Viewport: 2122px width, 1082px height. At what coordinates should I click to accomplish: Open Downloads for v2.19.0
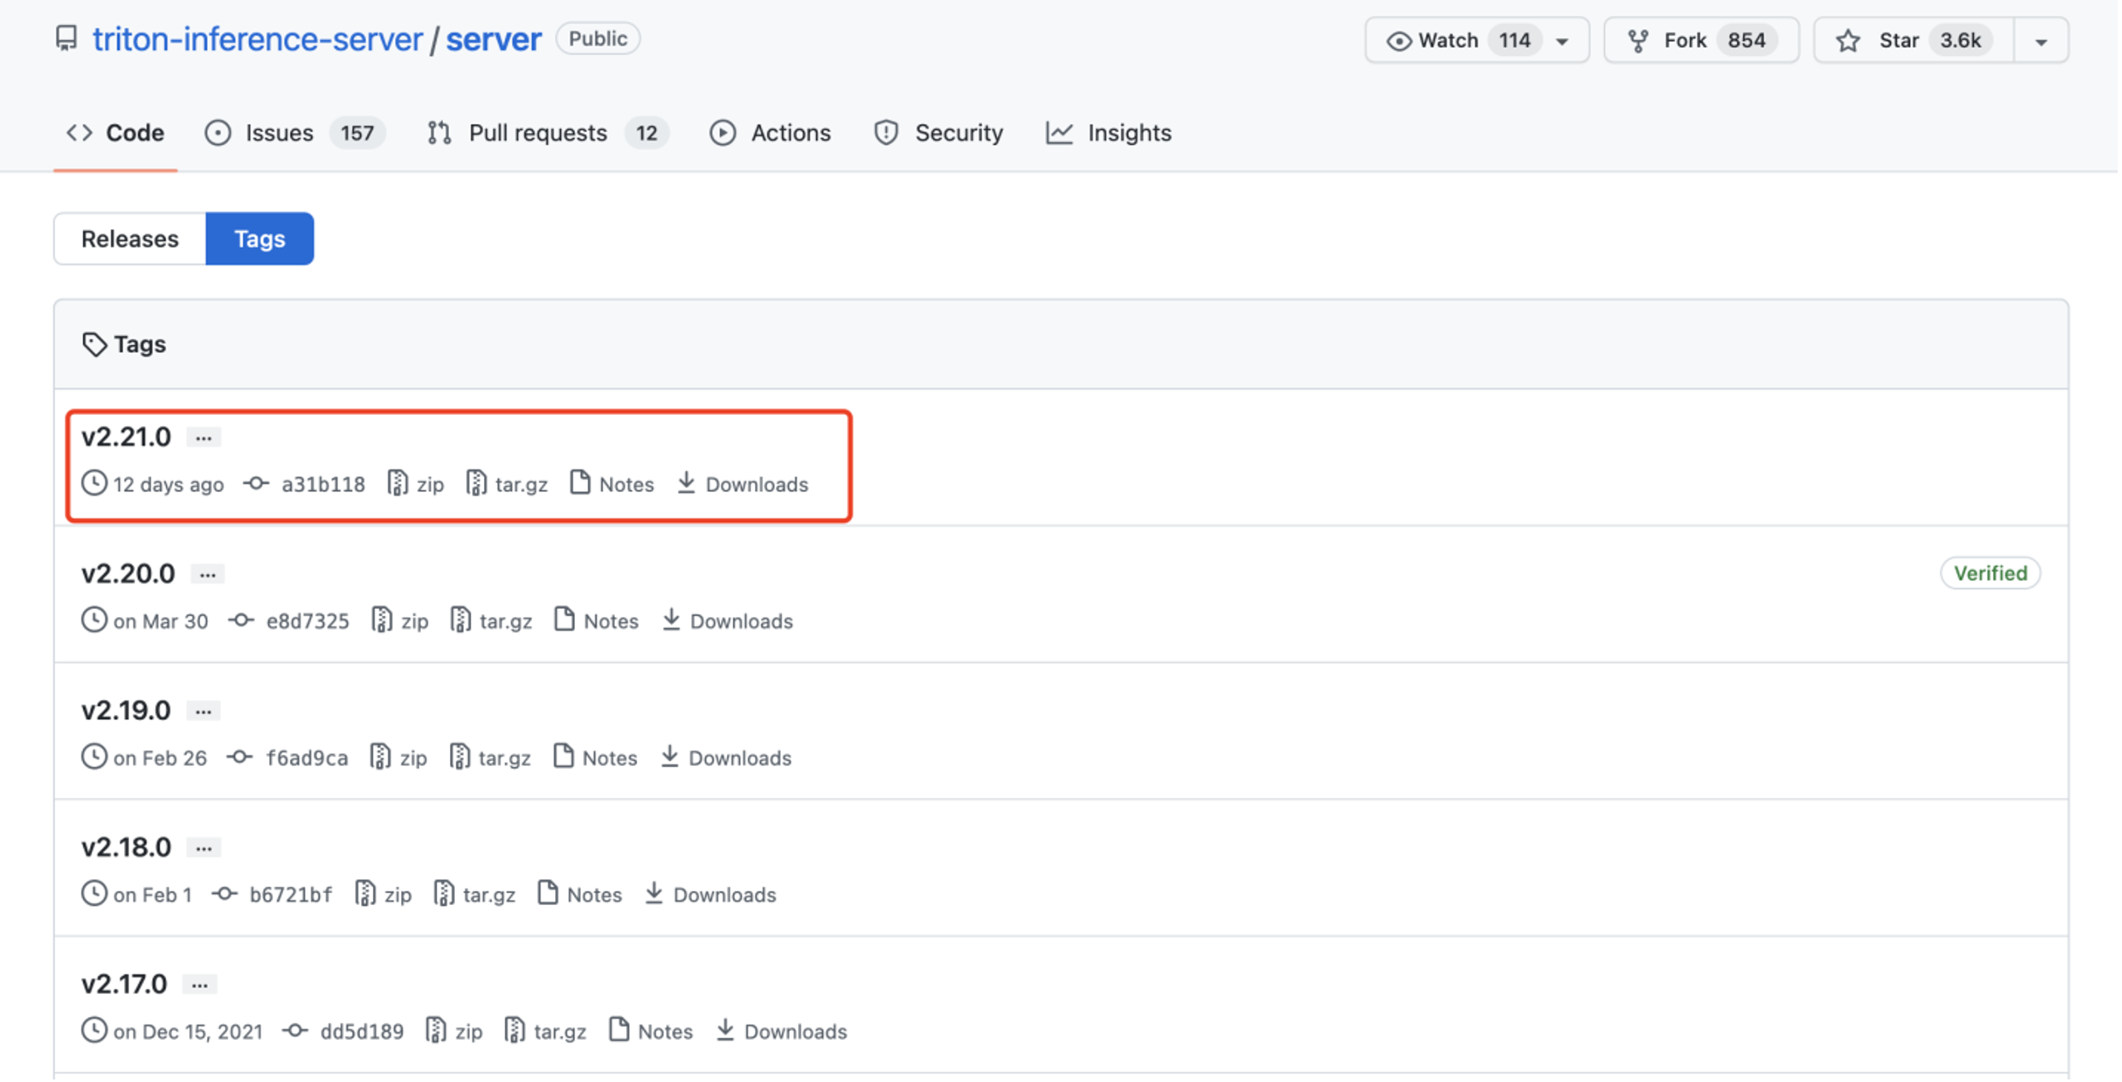(726, 758)
